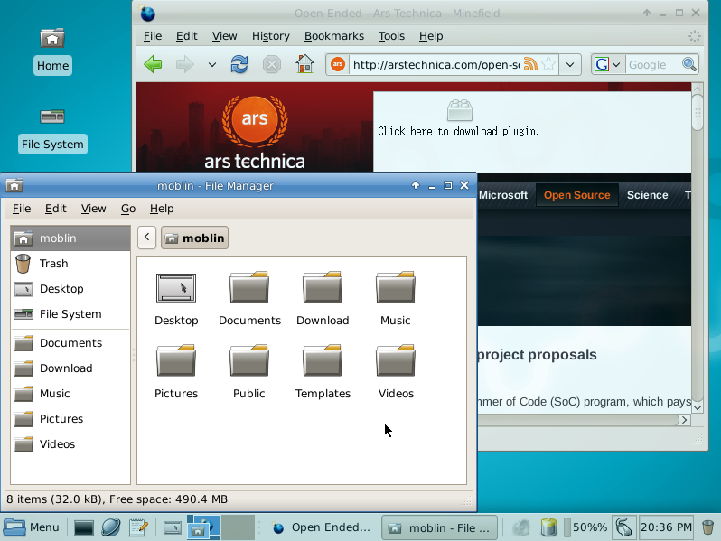Click the horizontal scrollbar right arrow
This screenshot has height=541, width=721.
685,420
